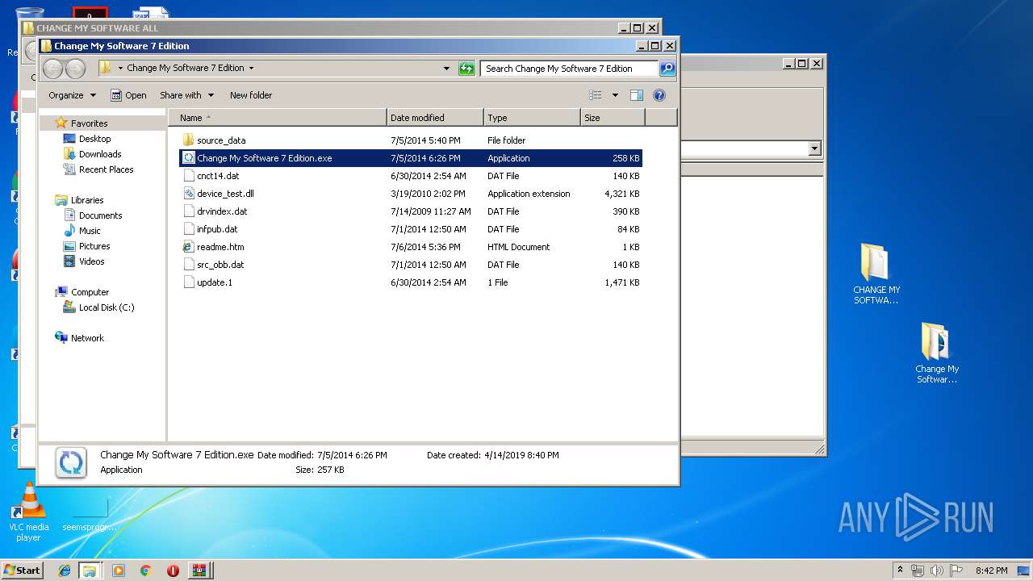This screenshot has width=1033, height=581.
Task: Open the Help question mark icon
Action: (659, 95)
